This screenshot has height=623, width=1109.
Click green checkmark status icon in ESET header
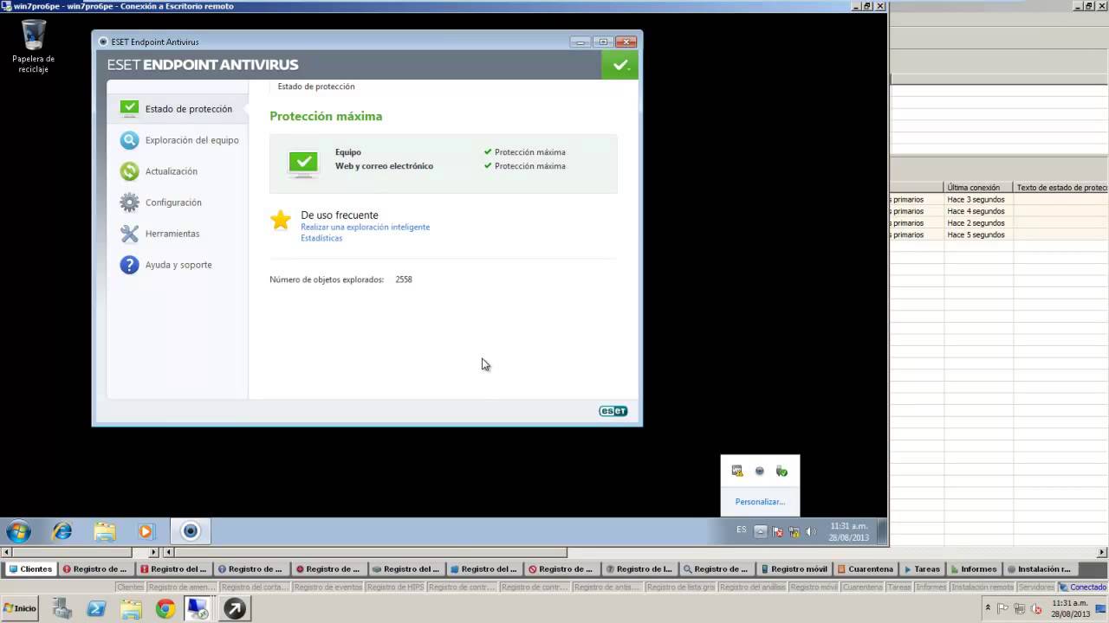(619, 65)
